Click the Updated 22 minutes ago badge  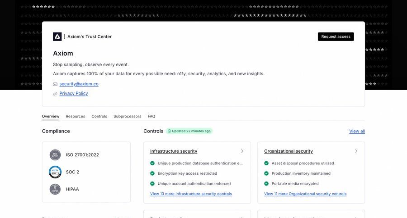189,131
